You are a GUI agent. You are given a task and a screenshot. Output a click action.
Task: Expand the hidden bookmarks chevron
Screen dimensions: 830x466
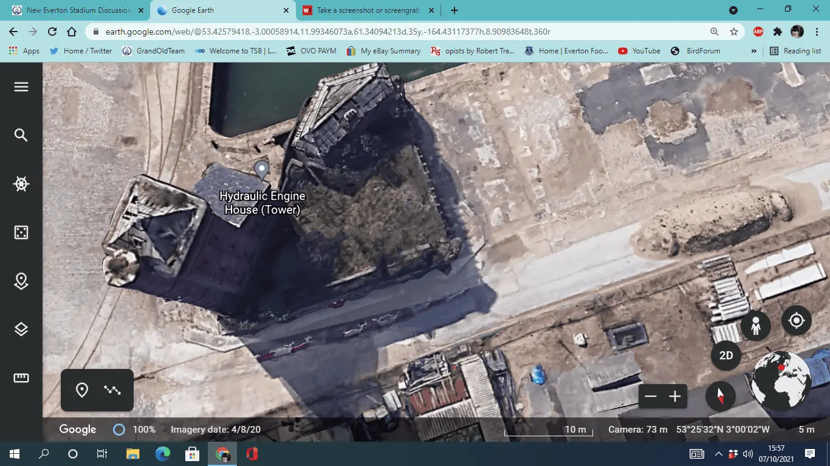point(754,51)
